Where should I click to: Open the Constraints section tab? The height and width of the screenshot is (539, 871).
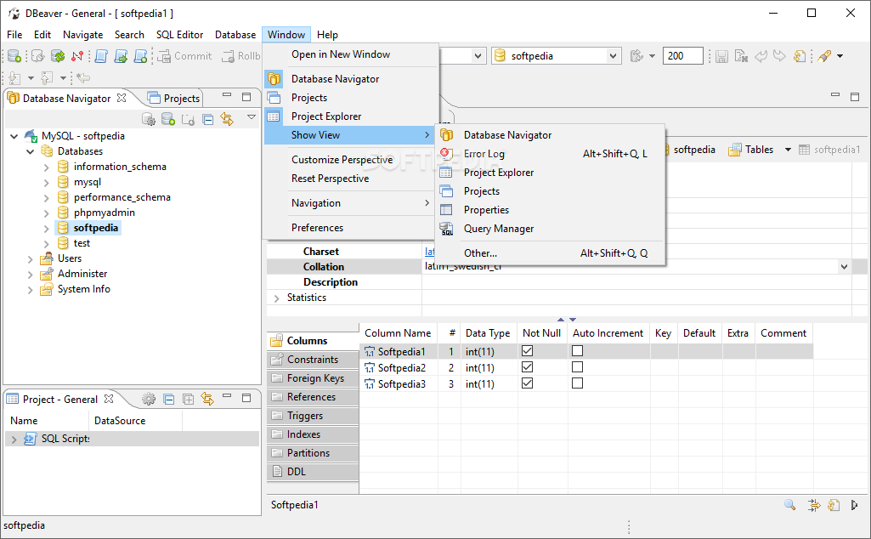click(x=313, y=360)
